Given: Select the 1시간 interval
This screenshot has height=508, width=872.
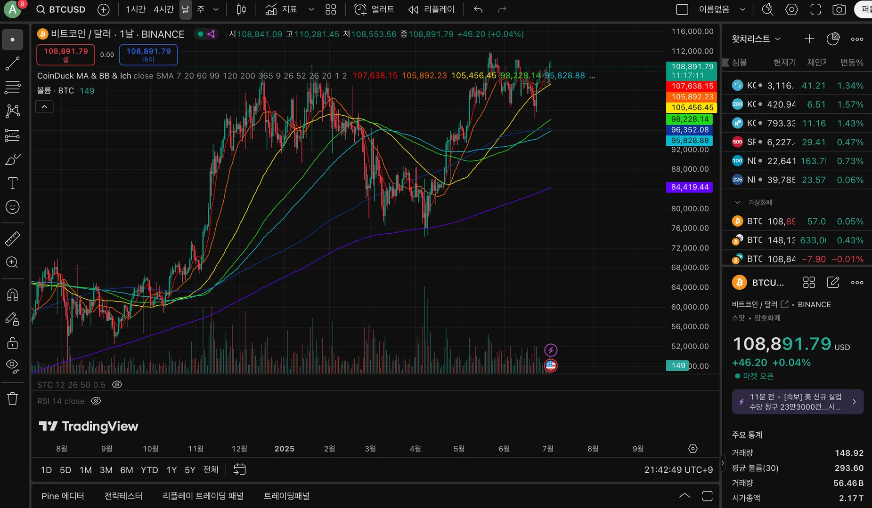Looking at the screenshot, I should point(136,9).
